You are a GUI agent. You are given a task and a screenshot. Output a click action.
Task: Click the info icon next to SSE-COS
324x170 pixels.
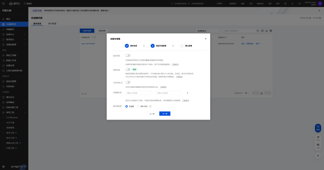(150, 106)
